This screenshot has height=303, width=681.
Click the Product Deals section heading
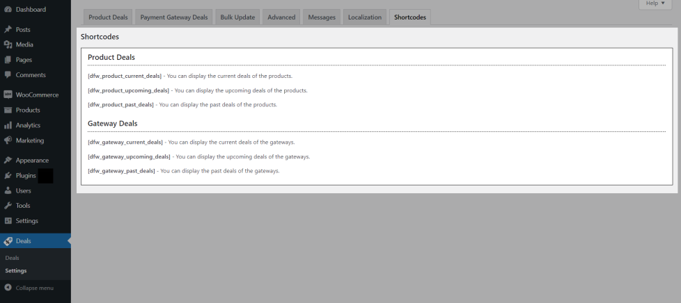(x=111, y=57)
